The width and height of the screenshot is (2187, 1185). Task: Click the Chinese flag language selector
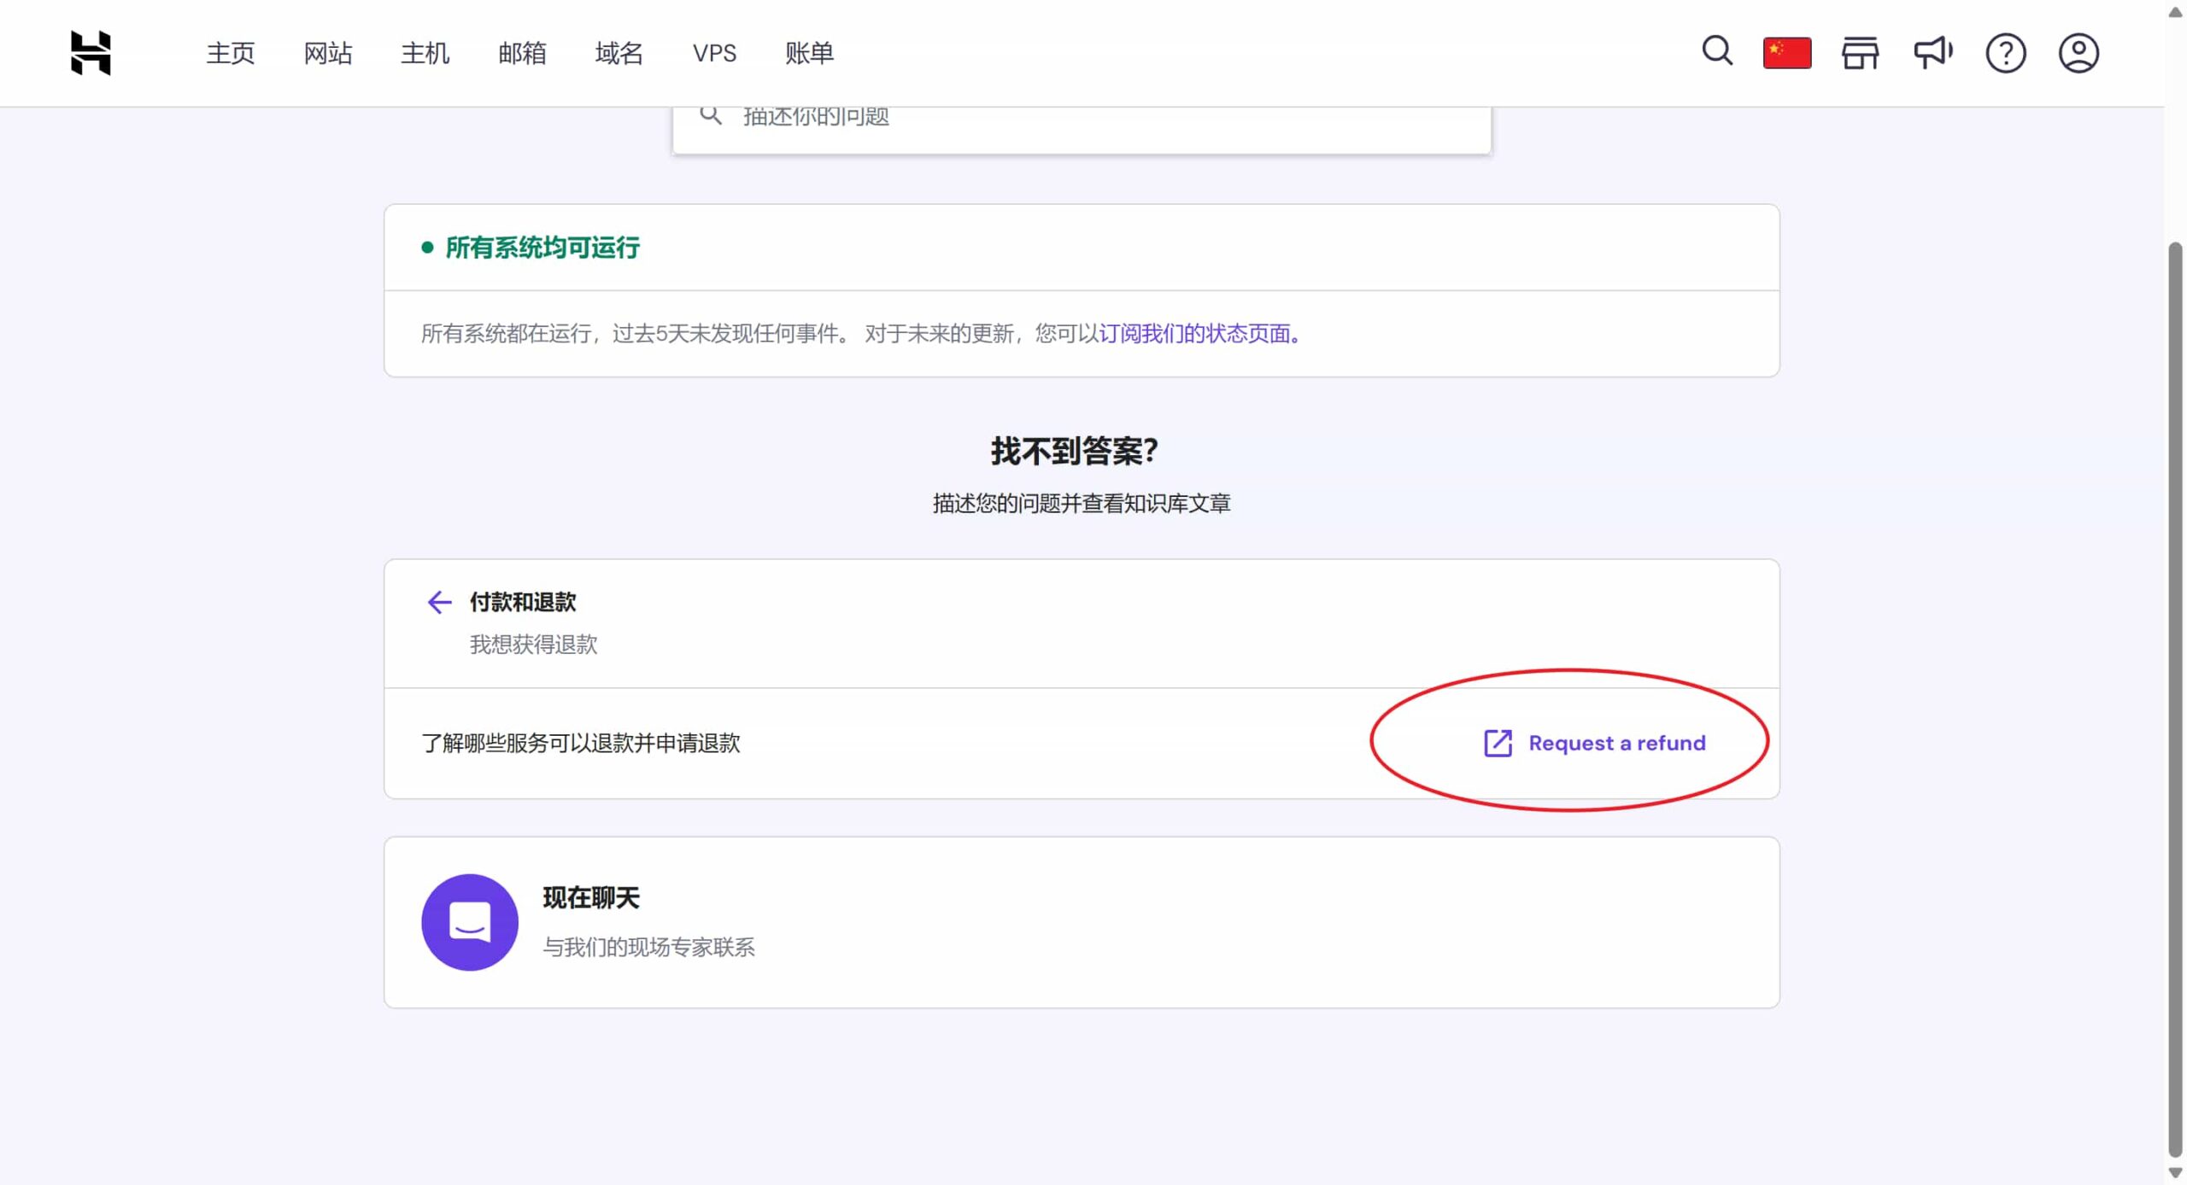point(1787,53)
